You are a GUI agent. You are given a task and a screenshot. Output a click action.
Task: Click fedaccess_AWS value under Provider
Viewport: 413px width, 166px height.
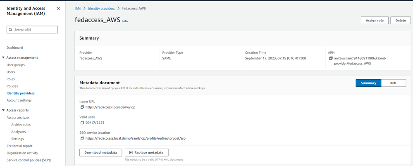tap(91, 58)
